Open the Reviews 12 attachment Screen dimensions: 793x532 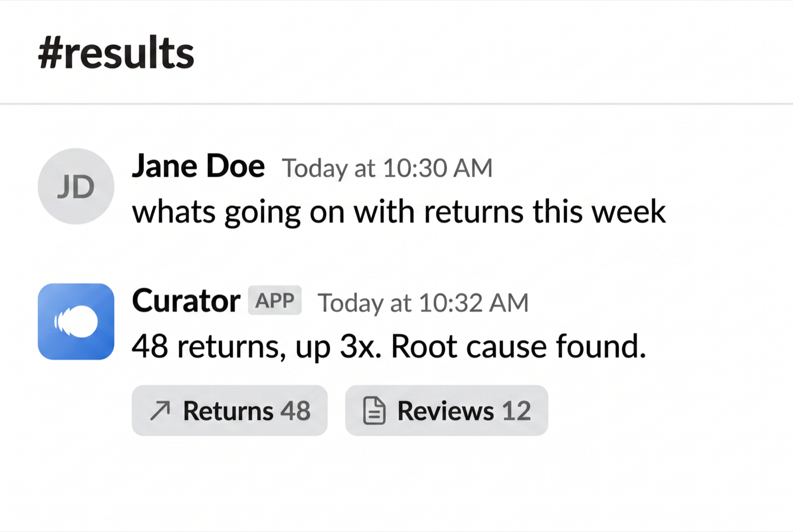(x=446, y=411)
